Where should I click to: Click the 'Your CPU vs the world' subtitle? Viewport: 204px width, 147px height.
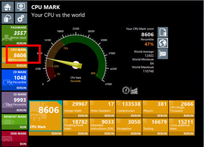58,15
